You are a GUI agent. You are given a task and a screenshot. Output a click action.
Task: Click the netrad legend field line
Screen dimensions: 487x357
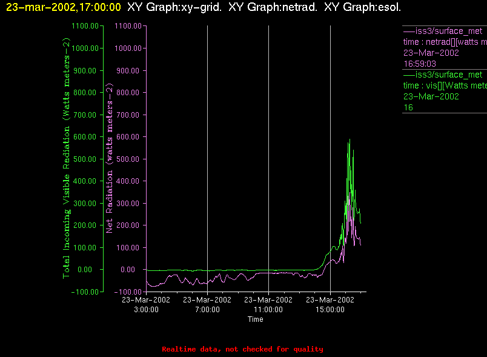[445, 42]
